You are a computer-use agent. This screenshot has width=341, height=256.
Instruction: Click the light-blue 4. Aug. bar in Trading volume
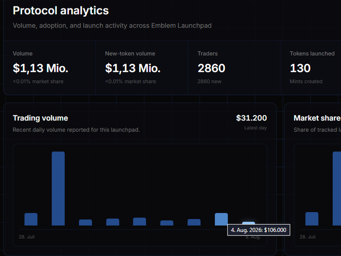point(221,219)
